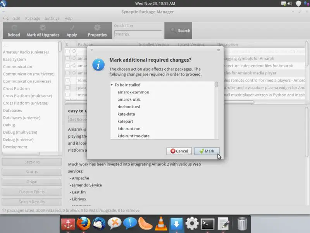
Task: Open the File menu
Action: [5, 18]
